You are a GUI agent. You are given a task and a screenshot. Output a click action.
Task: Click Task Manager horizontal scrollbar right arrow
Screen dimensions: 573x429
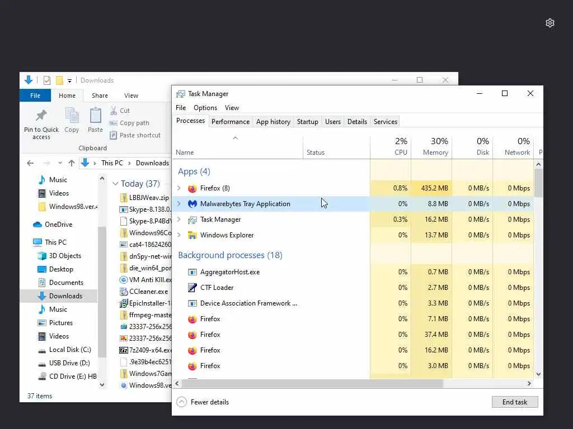(529, 383)
